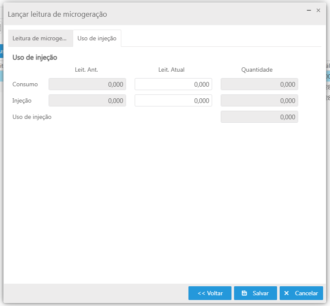Click the Consumo row label
Viewport: 330px width, 306px height.
coord(25,85)
